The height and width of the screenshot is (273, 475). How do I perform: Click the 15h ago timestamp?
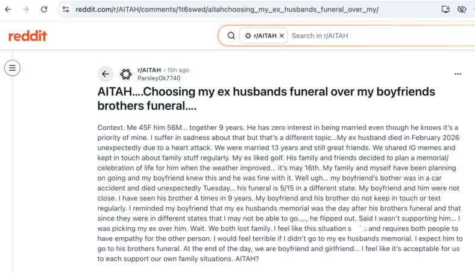click(178, 70)
